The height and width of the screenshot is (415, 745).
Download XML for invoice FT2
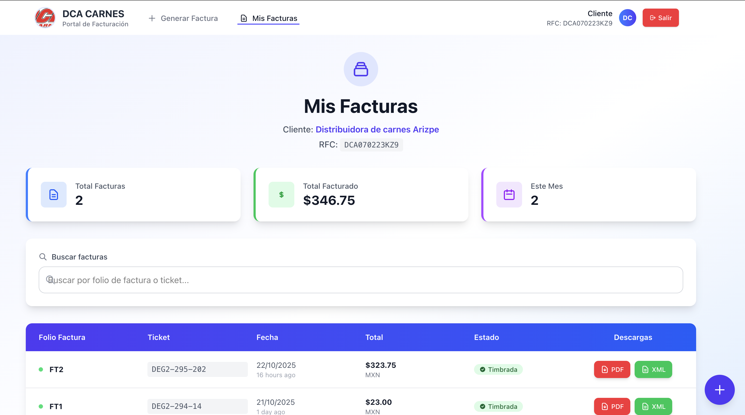(x=653, y=369)
